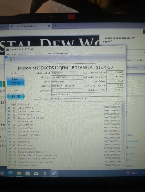Click the blue health circle for drive C:

[6, 57]
